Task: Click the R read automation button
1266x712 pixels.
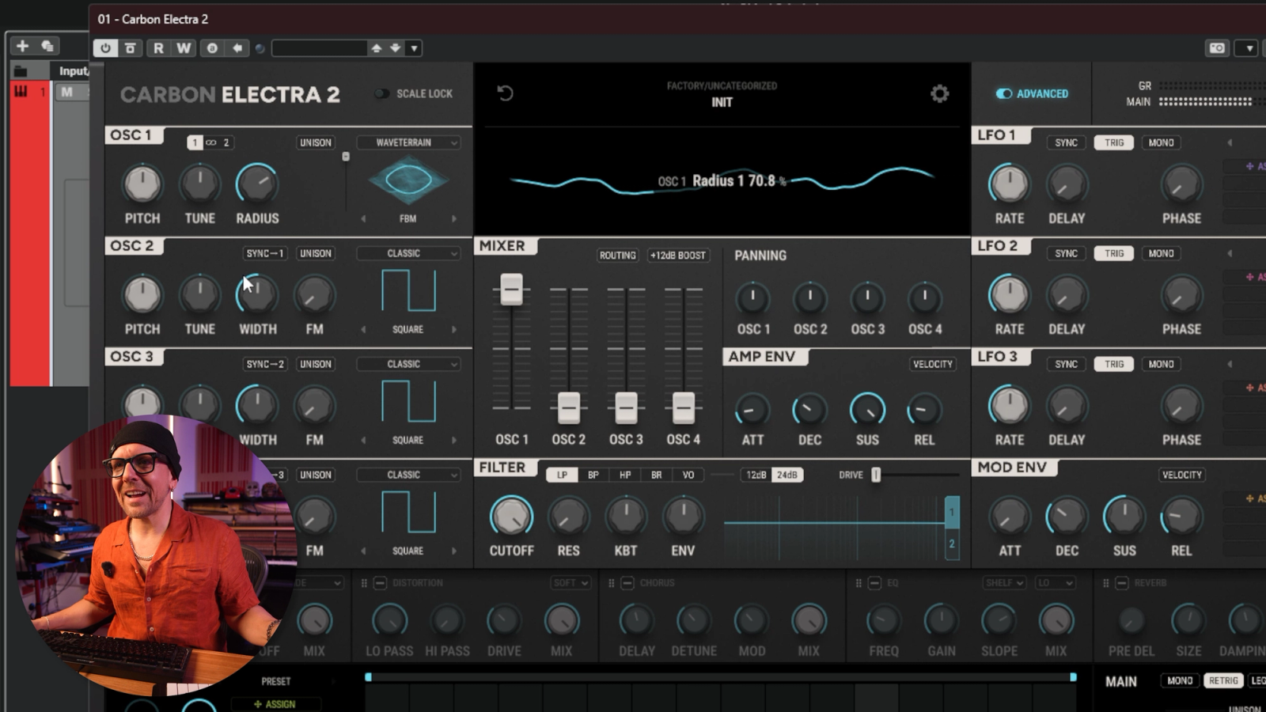Action: coord(158,48)
